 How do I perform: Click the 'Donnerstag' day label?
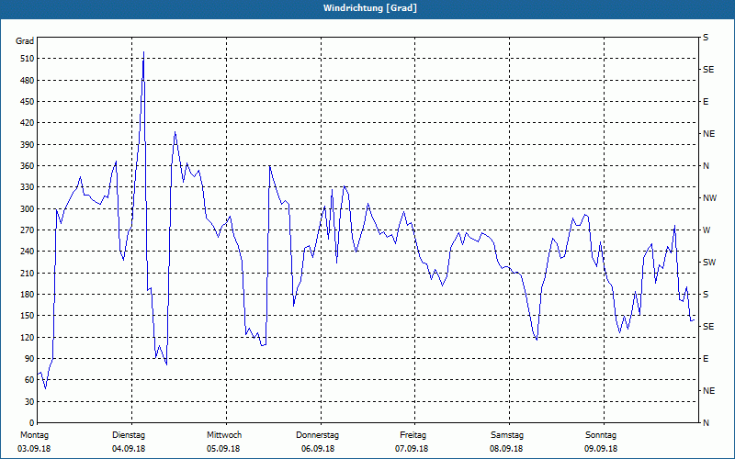click(x=317, y=435)
